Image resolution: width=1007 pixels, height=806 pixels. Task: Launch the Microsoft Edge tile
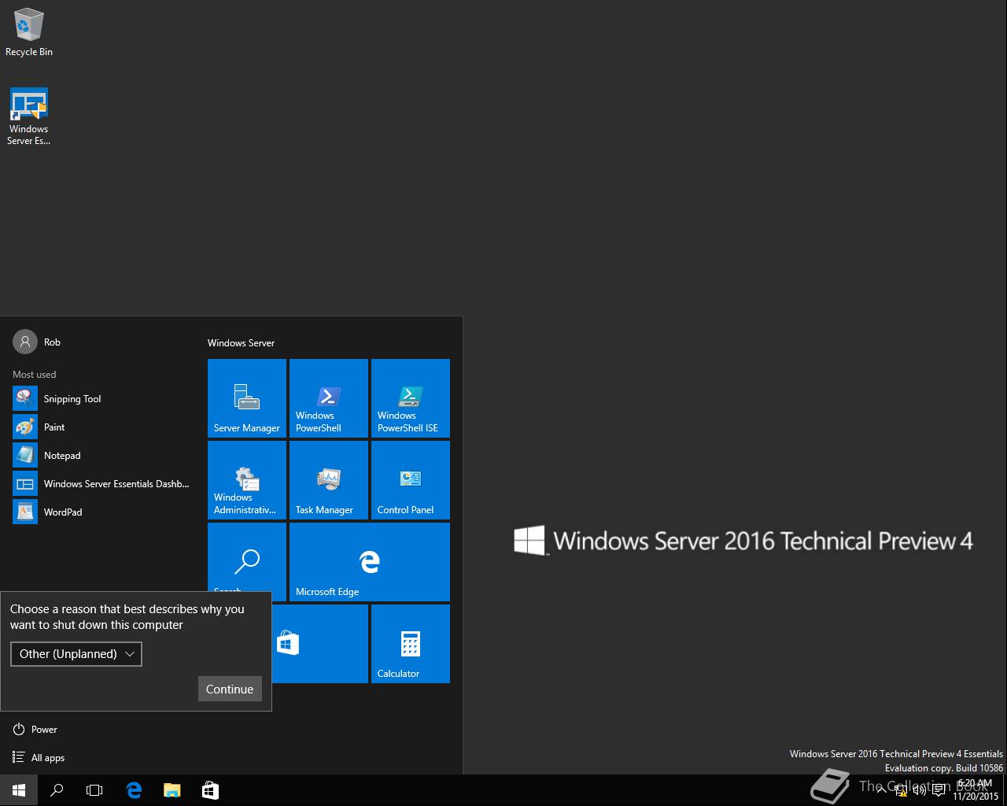pos(370,562)
